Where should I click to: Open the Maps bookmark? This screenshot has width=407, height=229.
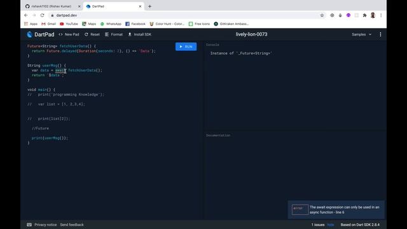point(89,24)
